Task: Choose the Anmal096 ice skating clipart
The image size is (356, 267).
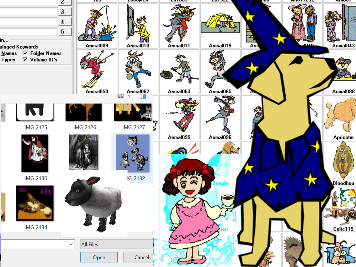Action: (220, 116)
